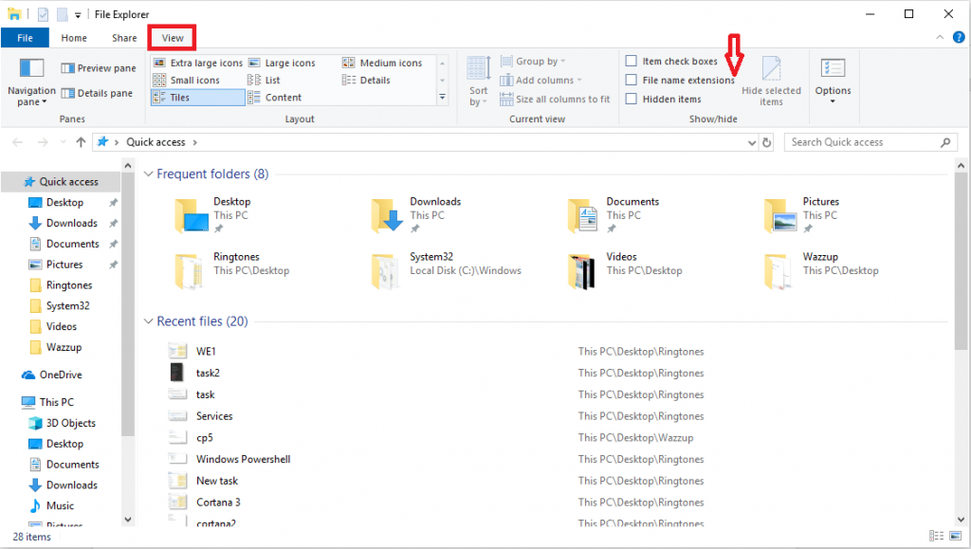Image resolution: width=971 pixels, height=549 pixels.
Task: Select Small icons layout
Action: click(x=187, y=81)
